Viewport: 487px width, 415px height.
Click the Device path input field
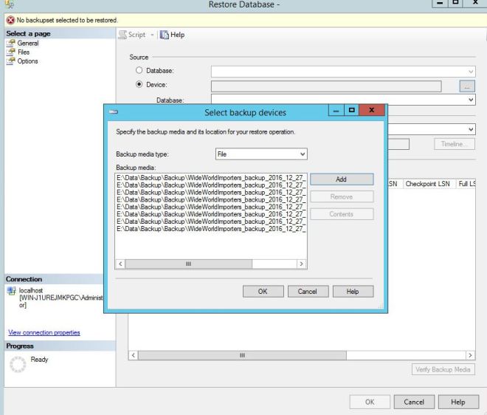(x=326, y=86)
